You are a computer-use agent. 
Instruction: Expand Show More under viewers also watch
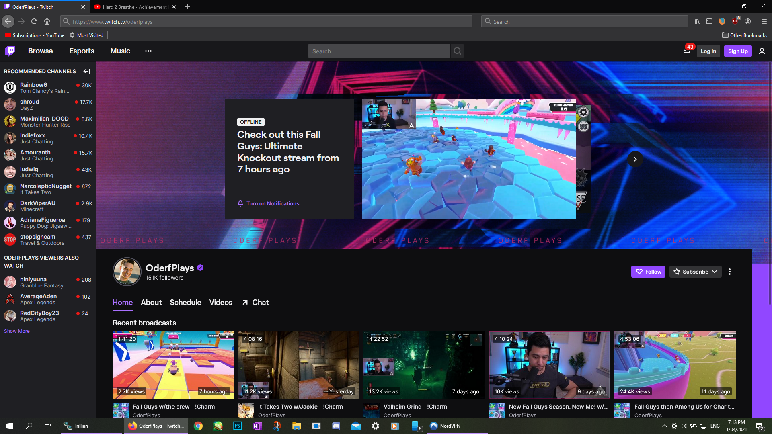[x=16, y=331]
